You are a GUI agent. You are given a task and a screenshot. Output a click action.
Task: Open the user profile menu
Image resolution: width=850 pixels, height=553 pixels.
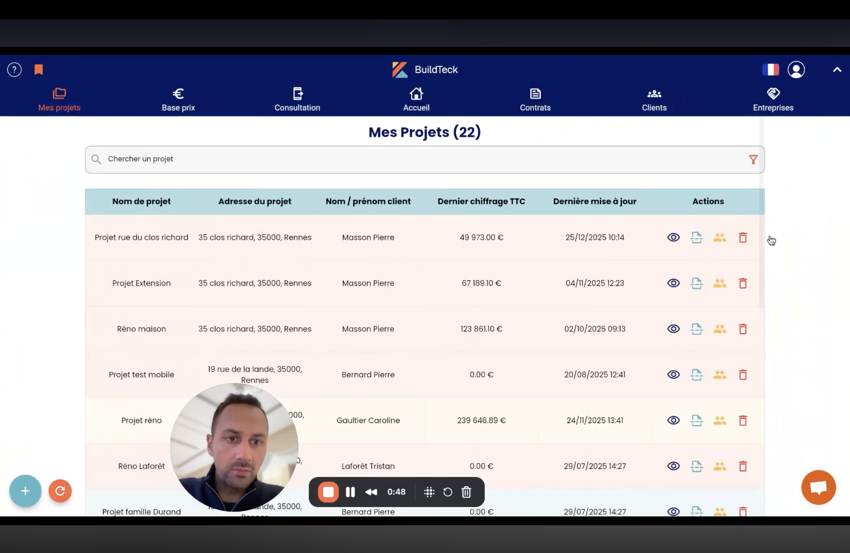tap(797, 70)
